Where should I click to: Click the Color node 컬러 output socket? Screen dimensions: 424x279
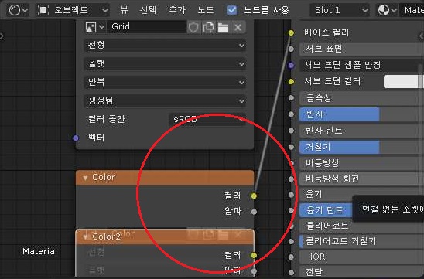254,196
